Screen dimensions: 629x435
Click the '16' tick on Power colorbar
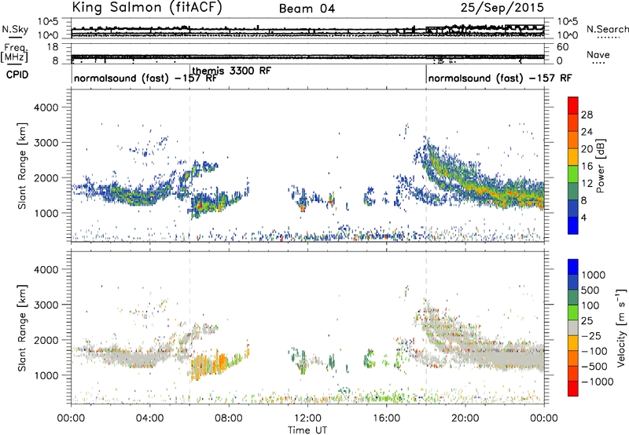tap(587, 166)
